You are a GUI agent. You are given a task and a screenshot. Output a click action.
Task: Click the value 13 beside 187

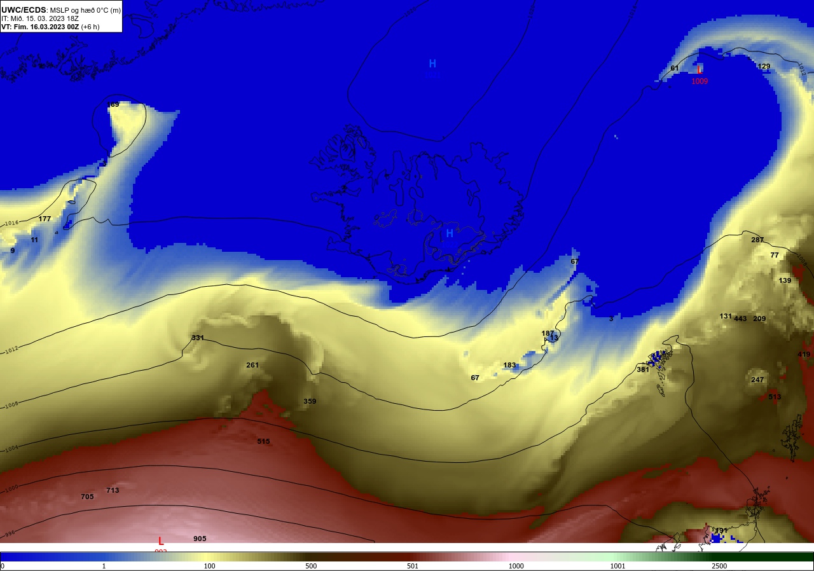point(554,338)
